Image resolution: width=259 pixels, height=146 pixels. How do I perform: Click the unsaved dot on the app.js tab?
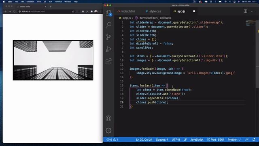[x=194, y=11]
